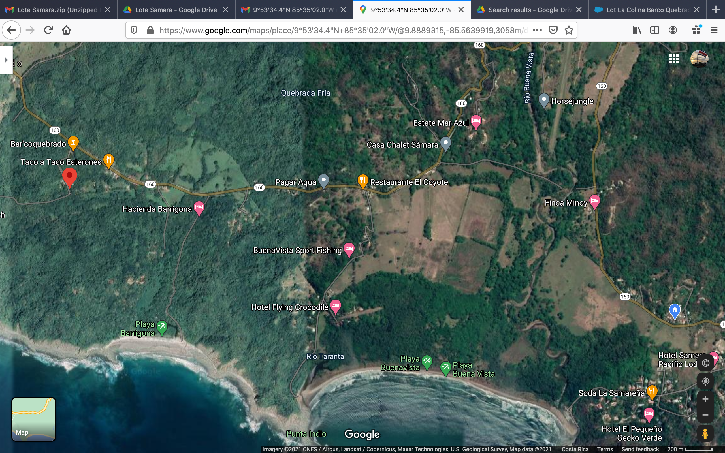Open page actions three-dot menu in address bar
725x453 pixels.
coord(537,30)
